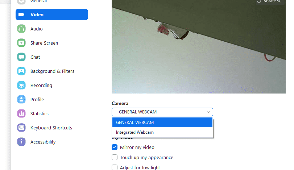Uncheck Mirror my video
This screenshot has width=294, height=170.
[x=115, y=147]
